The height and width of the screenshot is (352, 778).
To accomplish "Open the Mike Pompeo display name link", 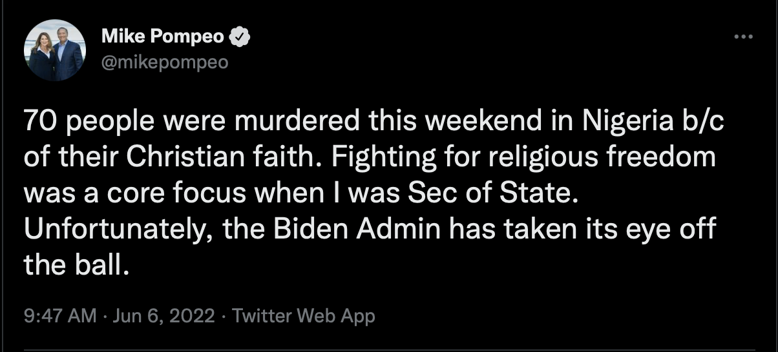I will (x=163, y=37).
